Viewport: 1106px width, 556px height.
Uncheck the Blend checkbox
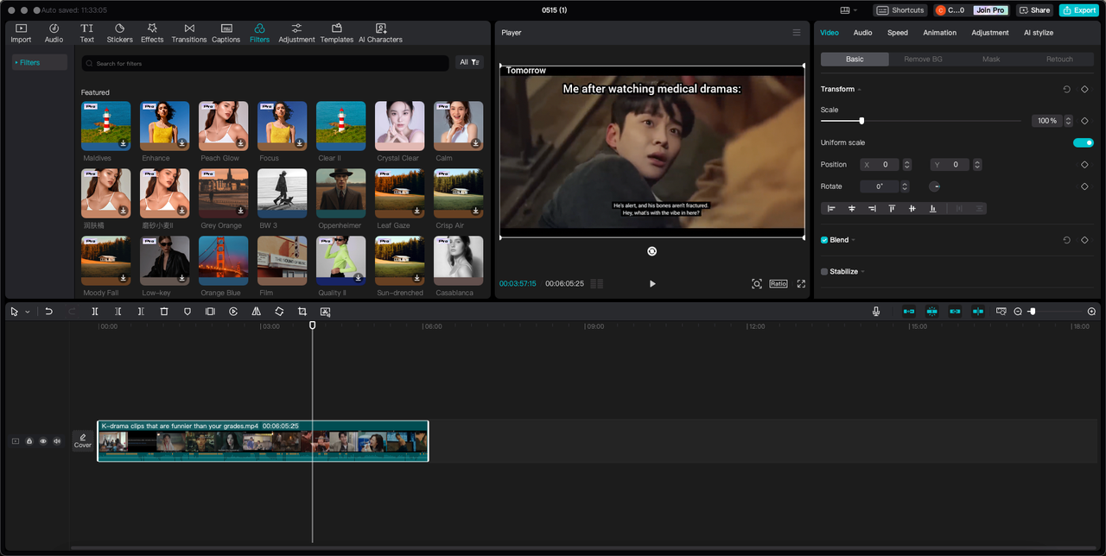(824, 240)
